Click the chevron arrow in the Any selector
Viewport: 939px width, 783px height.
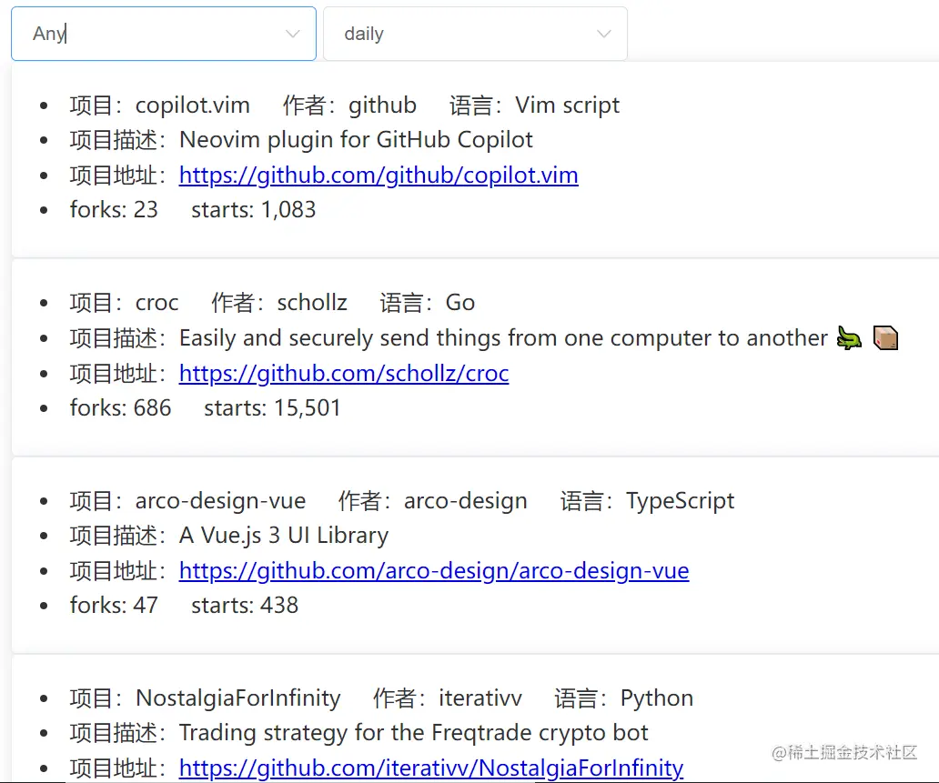(292, 34)
